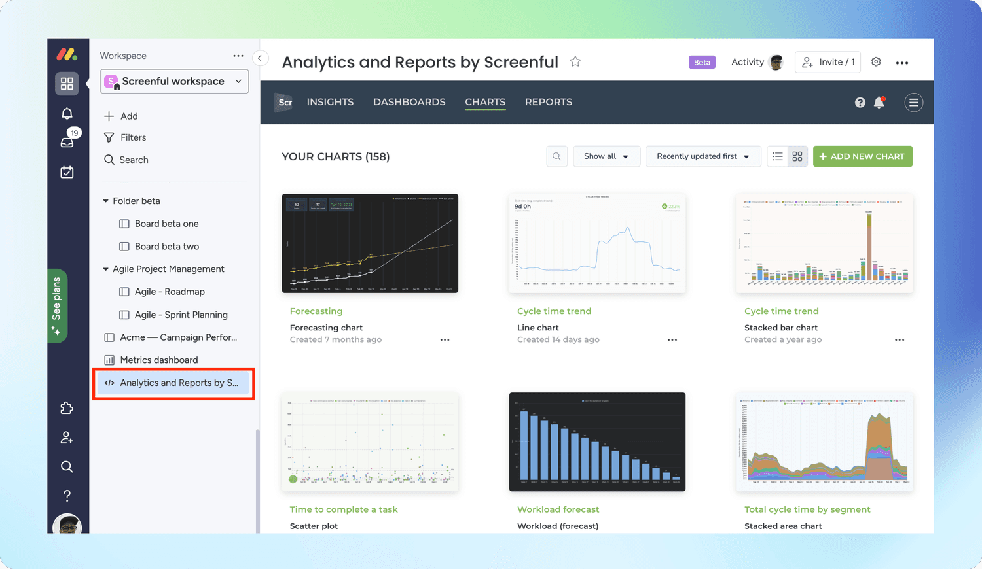Switch to the CHARTS tab
The image size is (982, 569).
485,102
